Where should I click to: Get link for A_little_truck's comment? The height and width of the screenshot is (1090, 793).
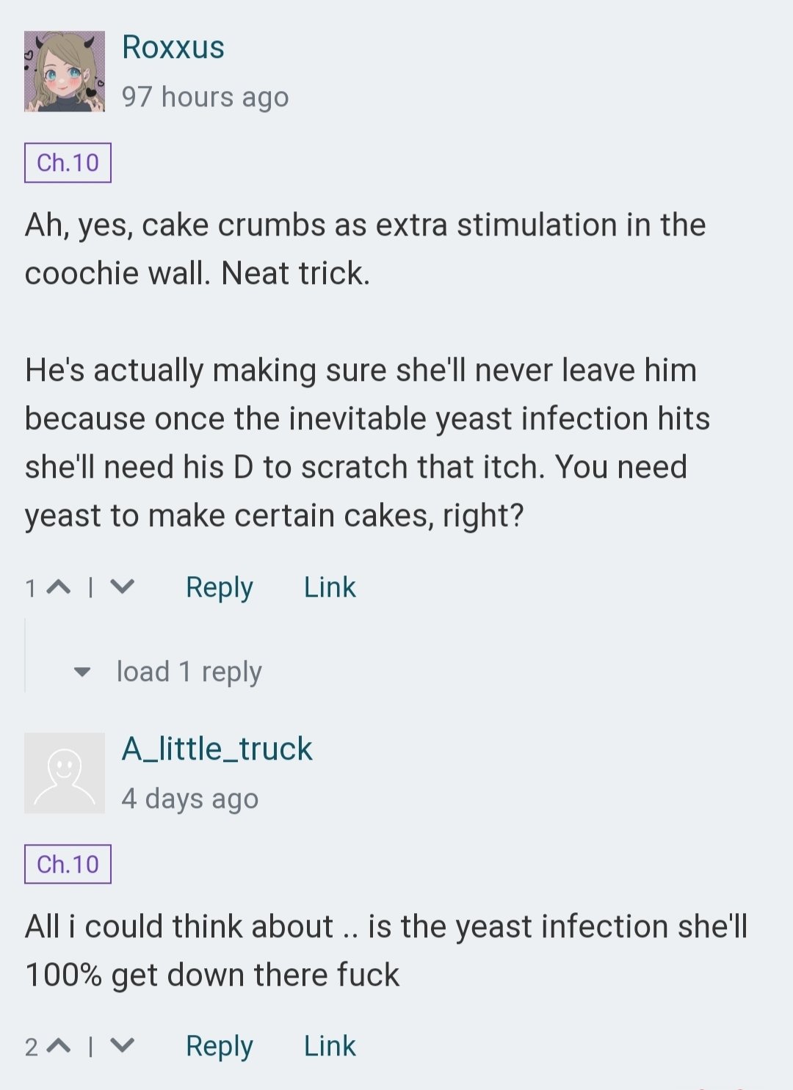point(330,1046)
